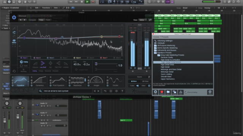Select the Band 3 tab

coord(50,58)
